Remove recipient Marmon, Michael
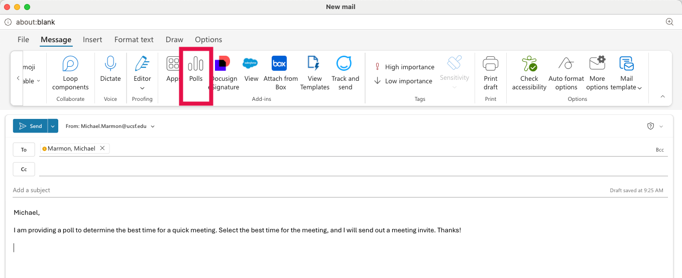Image resolution: width=682 pixels, height=278 pixels. 102,148
